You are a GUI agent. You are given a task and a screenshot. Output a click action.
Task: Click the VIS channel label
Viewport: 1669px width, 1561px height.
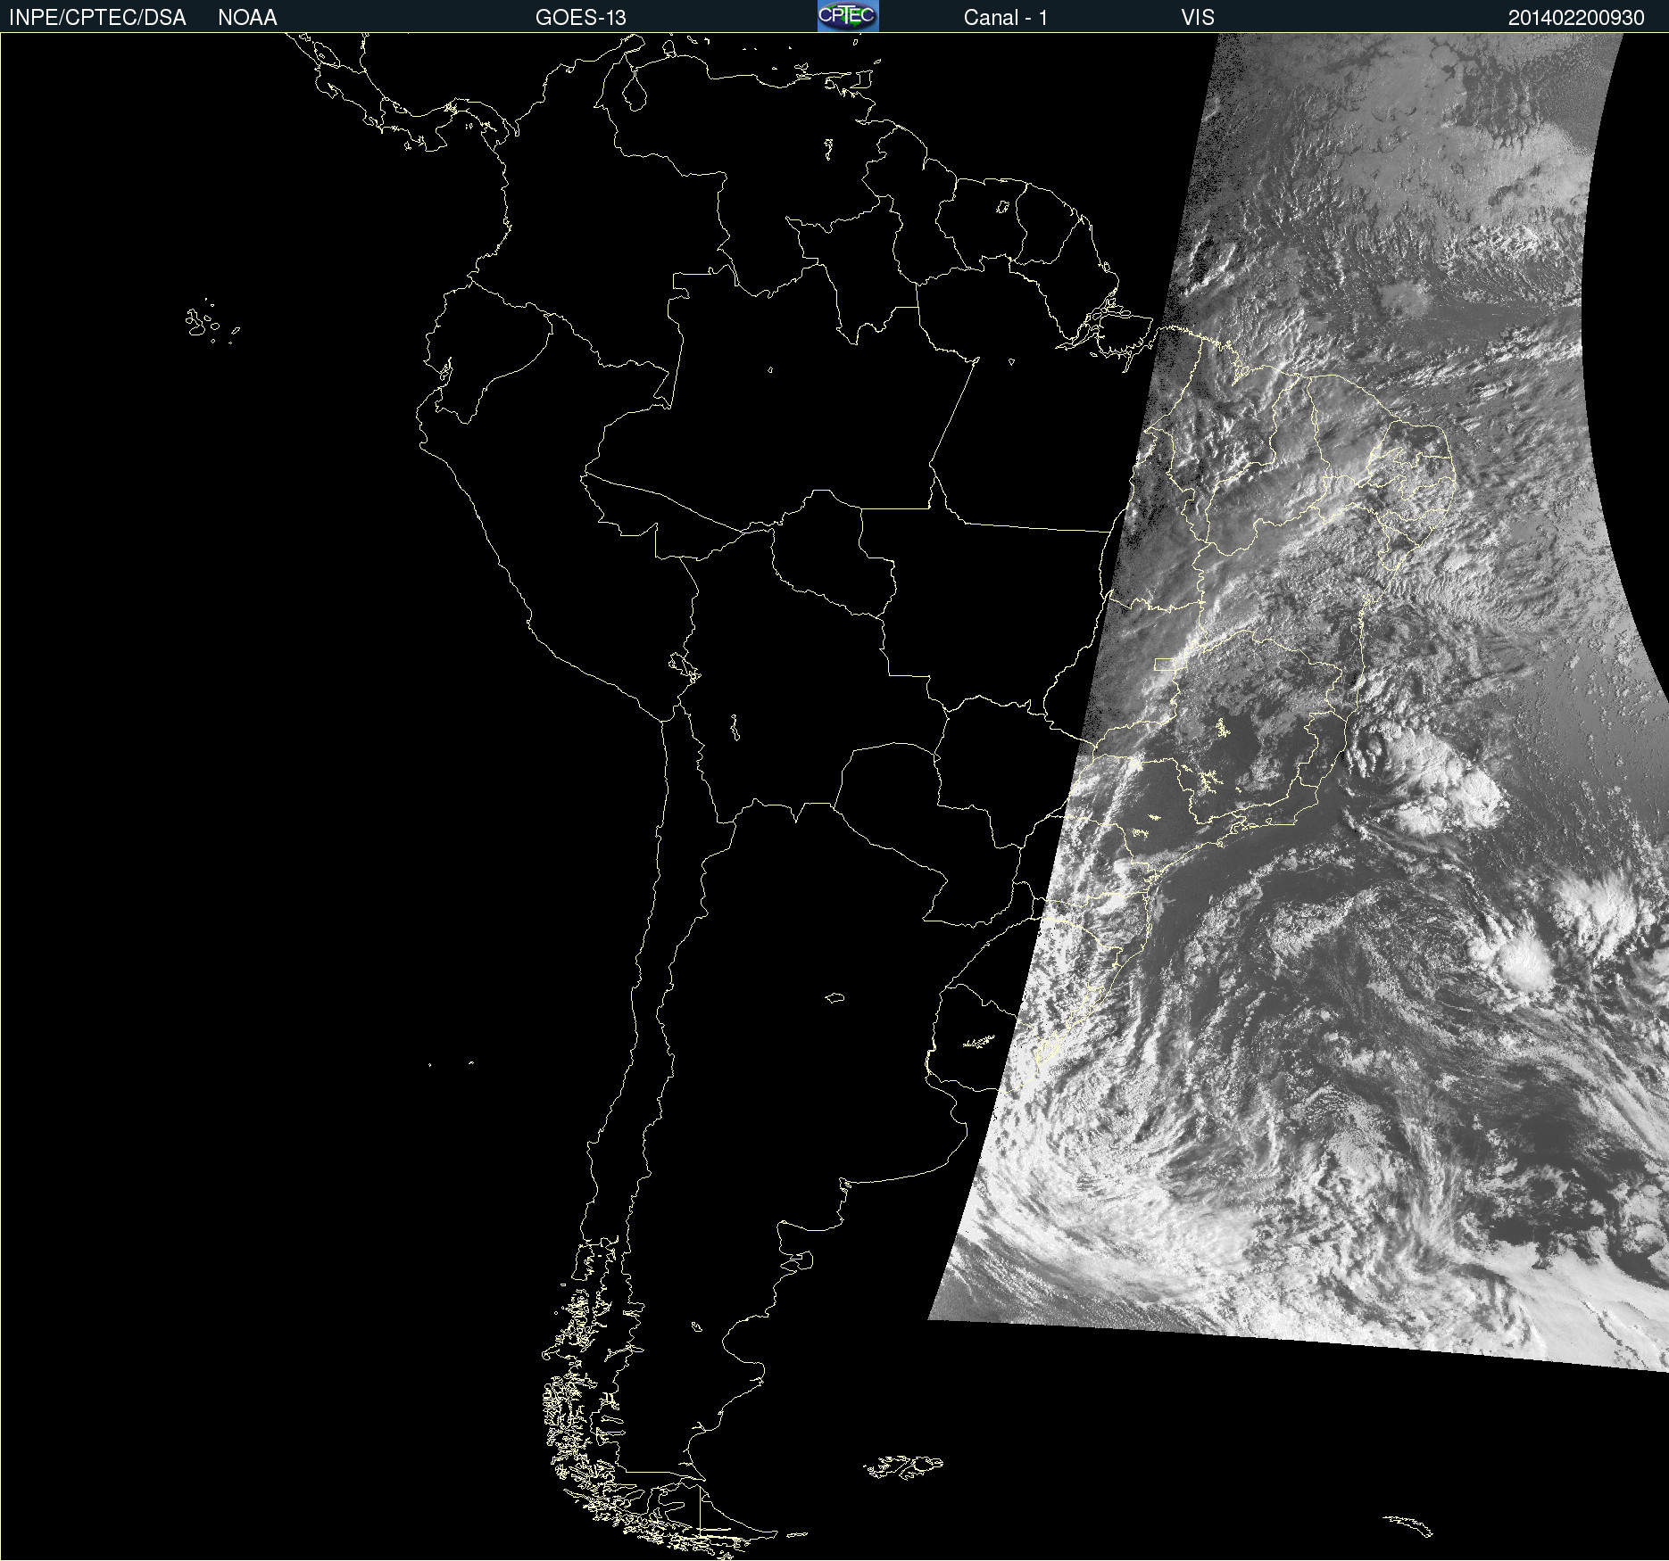[1198, 18]
